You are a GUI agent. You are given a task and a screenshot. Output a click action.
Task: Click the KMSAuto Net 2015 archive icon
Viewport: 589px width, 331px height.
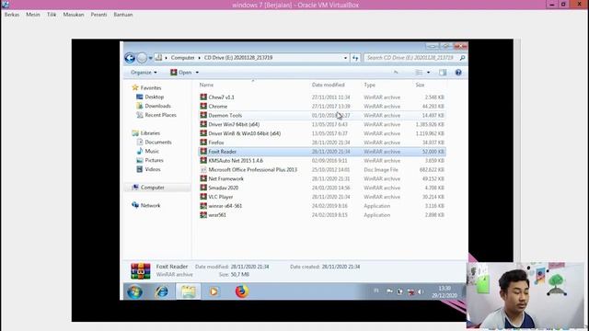point(203,161)
